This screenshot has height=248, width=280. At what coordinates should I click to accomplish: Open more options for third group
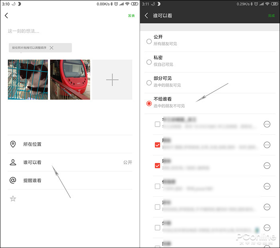(267, 165)
